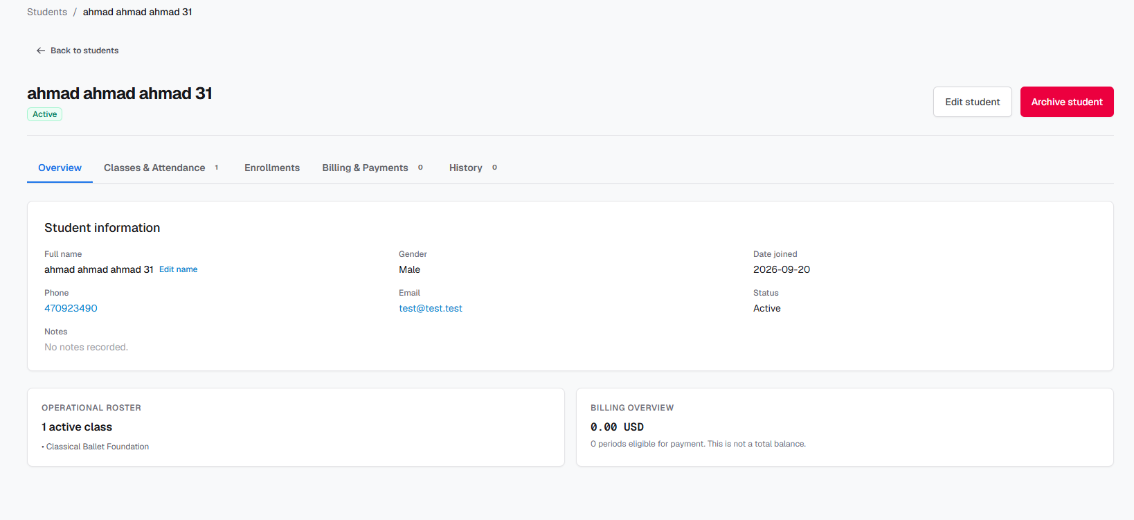The image size is (1134, 520).
Task: Click the breadcrumb text 'ahmad ahmad ahmad 31'
Action: point(138,12)
